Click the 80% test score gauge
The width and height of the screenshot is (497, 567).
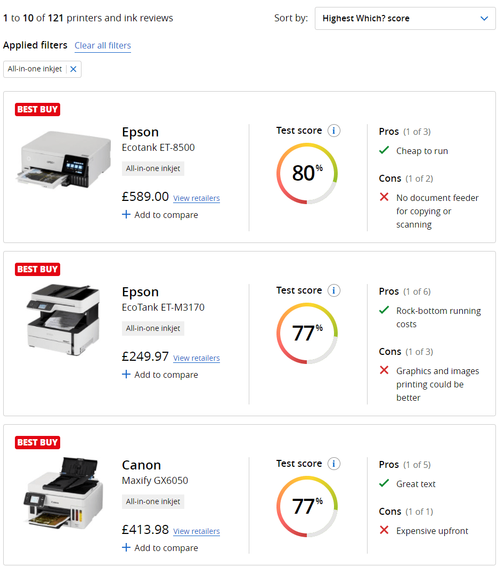(307, 173)
